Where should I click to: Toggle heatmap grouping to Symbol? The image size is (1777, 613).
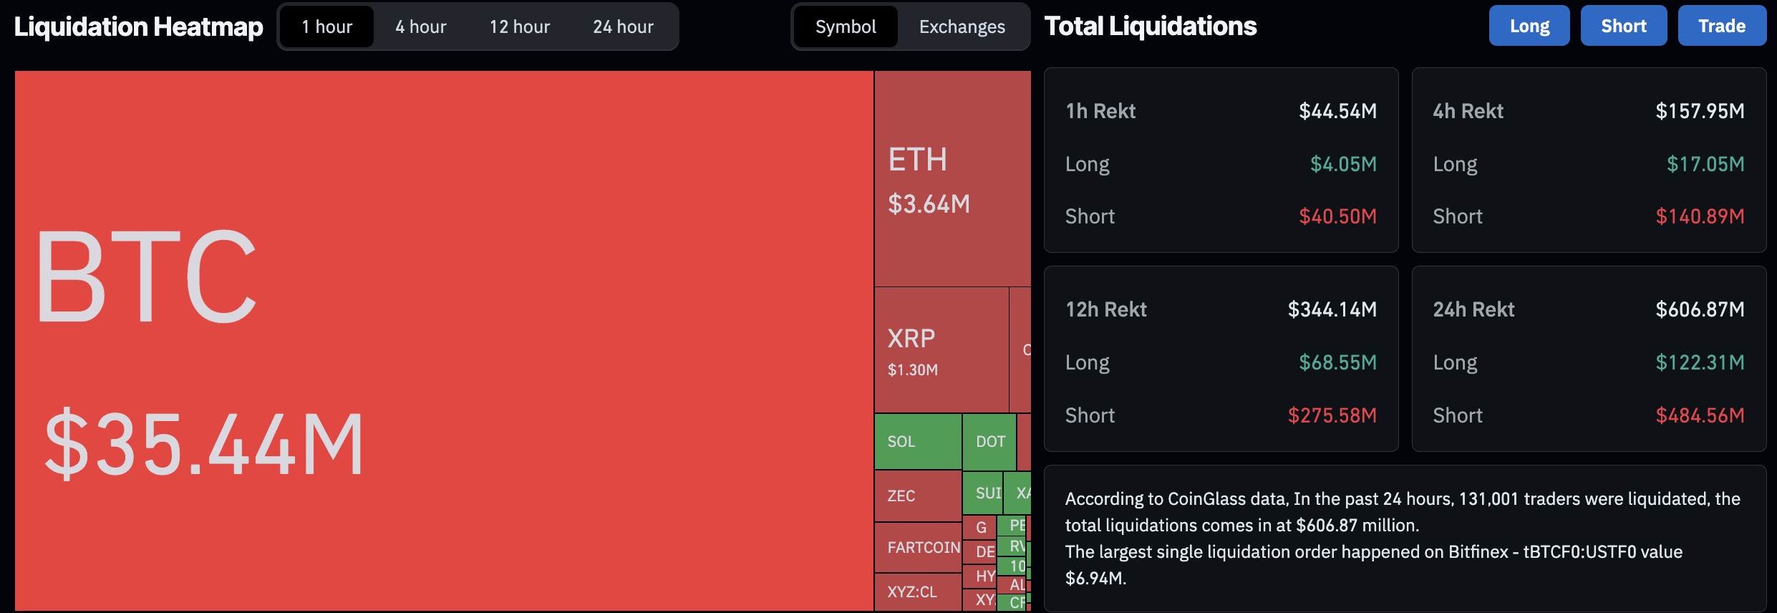845,27
